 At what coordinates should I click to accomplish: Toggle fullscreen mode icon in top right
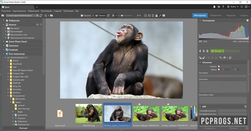click(246, 7)
